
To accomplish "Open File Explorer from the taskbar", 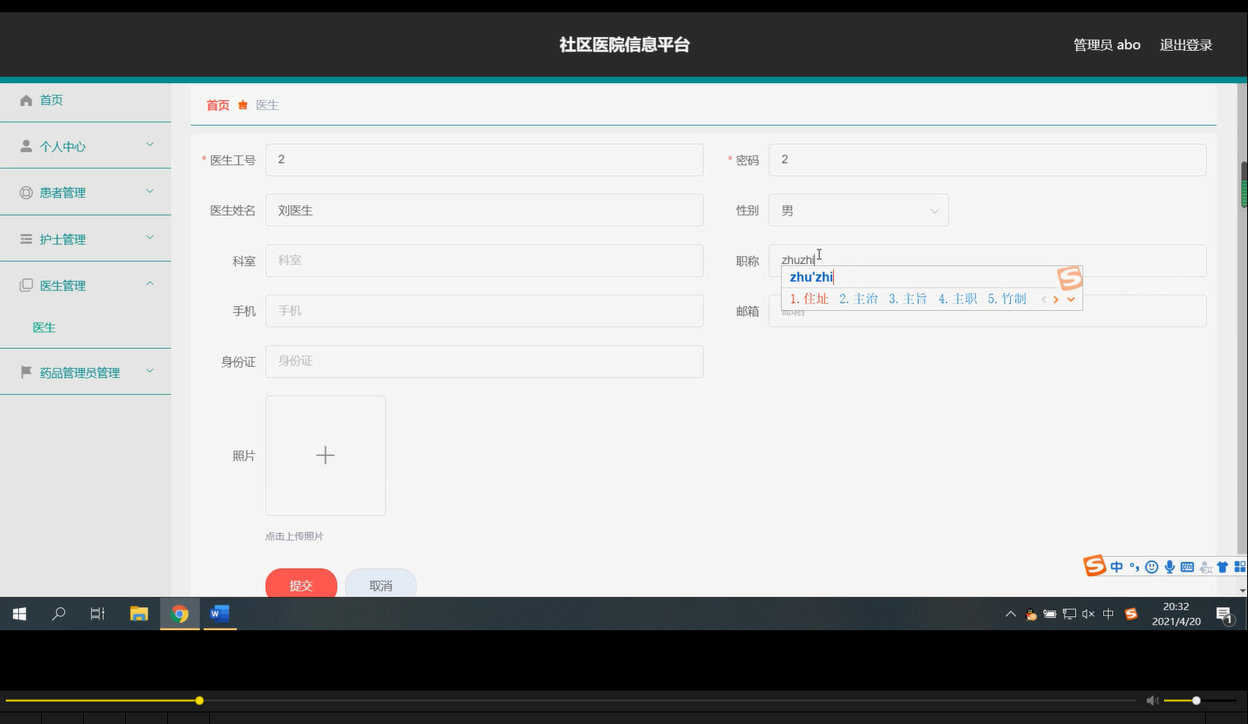I will coord(138,614).
